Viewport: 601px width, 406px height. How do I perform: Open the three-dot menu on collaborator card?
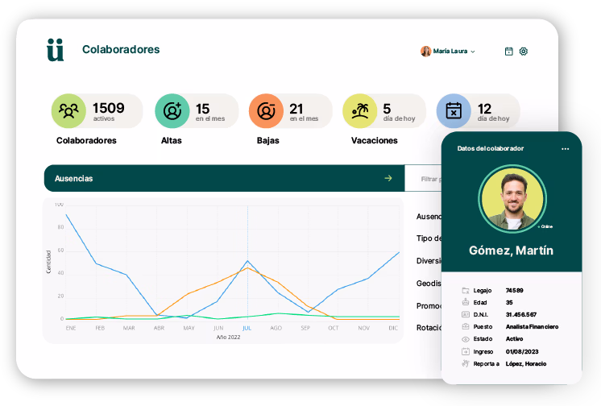(566, 148)
